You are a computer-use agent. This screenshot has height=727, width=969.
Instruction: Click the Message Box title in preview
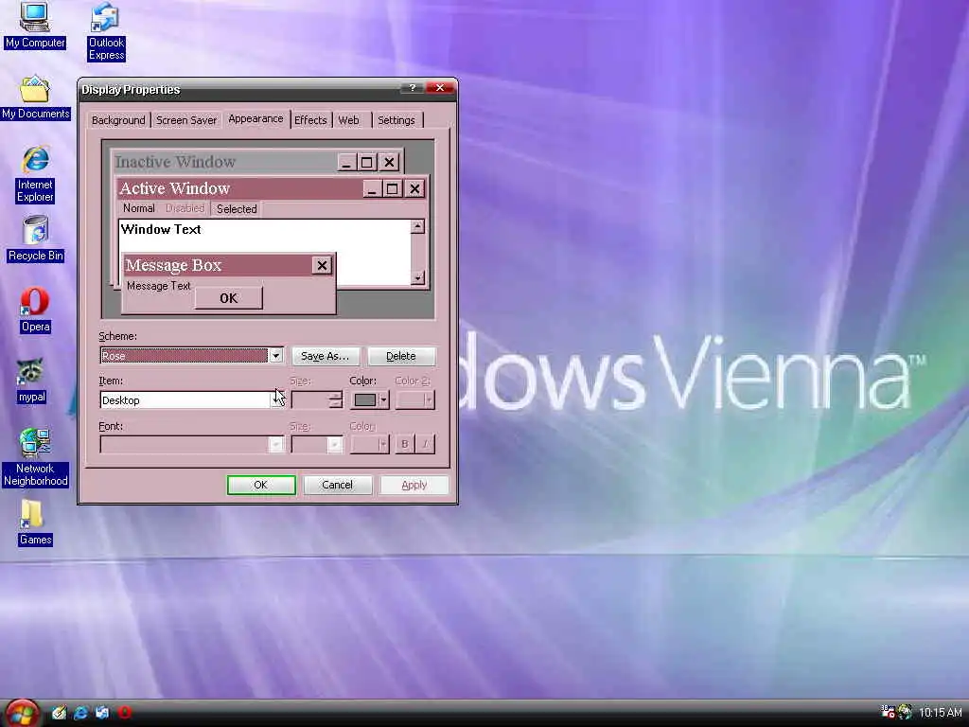click(x=174, y=265)
